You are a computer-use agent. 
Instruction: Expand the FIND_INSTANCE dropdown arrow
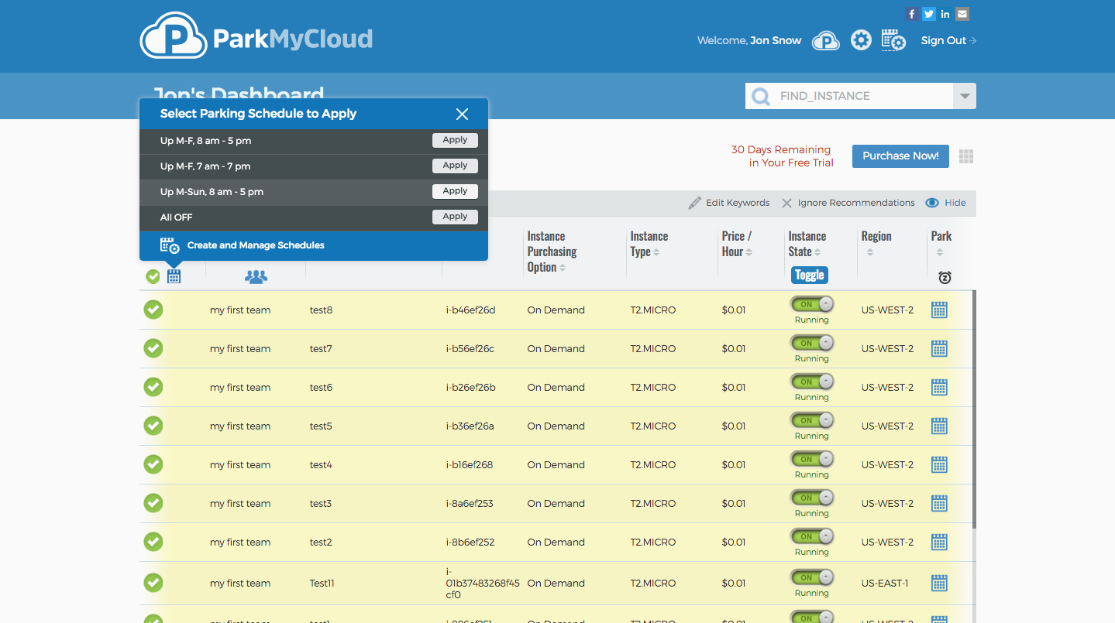pos(965,96)
